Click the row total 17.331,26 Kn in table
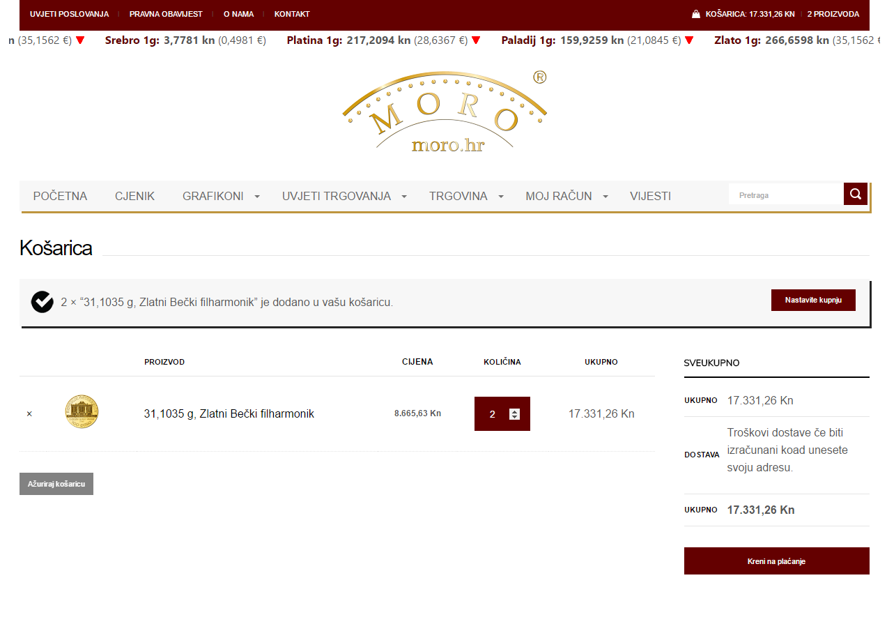 tap(601, 413)
